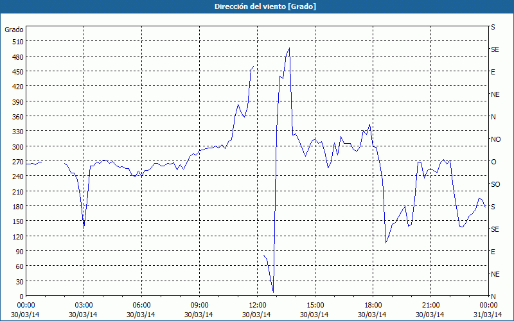This screenshot has width=514, height=321.
Task: Click compass label 'E' on the 450 gridline
Action: click(x=493, y=72)
